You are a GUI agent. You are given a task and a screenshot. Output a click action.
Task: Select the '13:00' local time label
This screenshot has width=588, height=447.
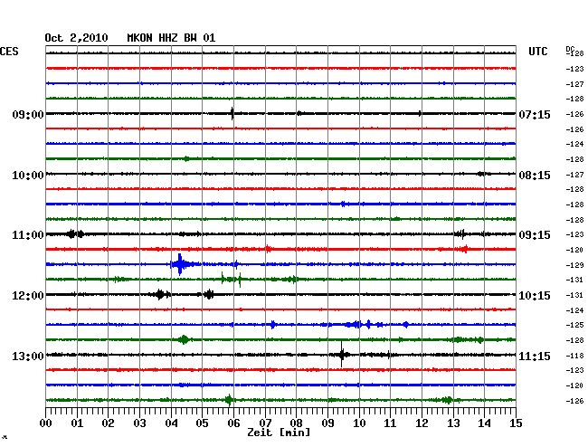tap(28, 356)
